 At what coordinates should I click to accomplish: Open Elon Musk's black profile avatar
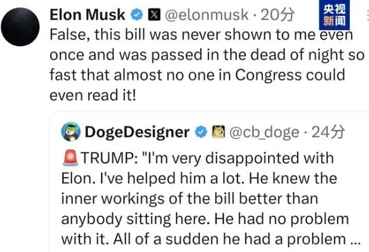tap(20, 26)
